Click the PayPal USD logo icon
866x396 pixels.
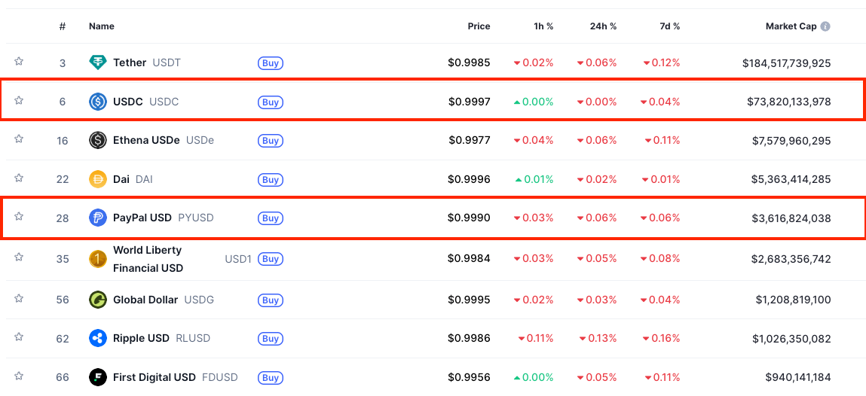click(x=98, y=218)
